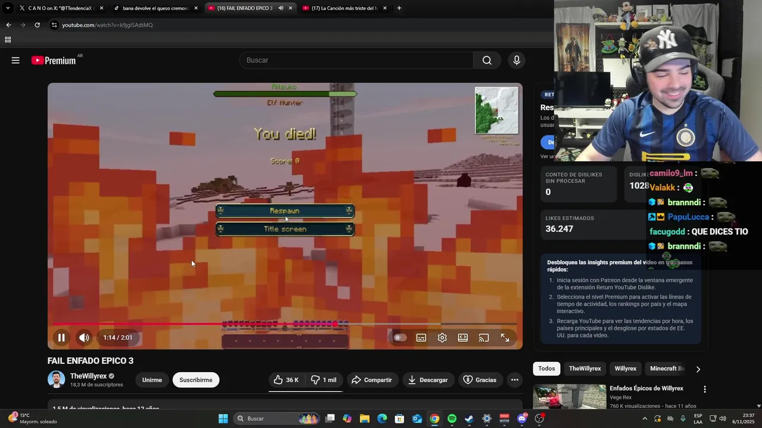Open the player settings gear
Viewport: 762px width, 428px height.
click(442, 338)
